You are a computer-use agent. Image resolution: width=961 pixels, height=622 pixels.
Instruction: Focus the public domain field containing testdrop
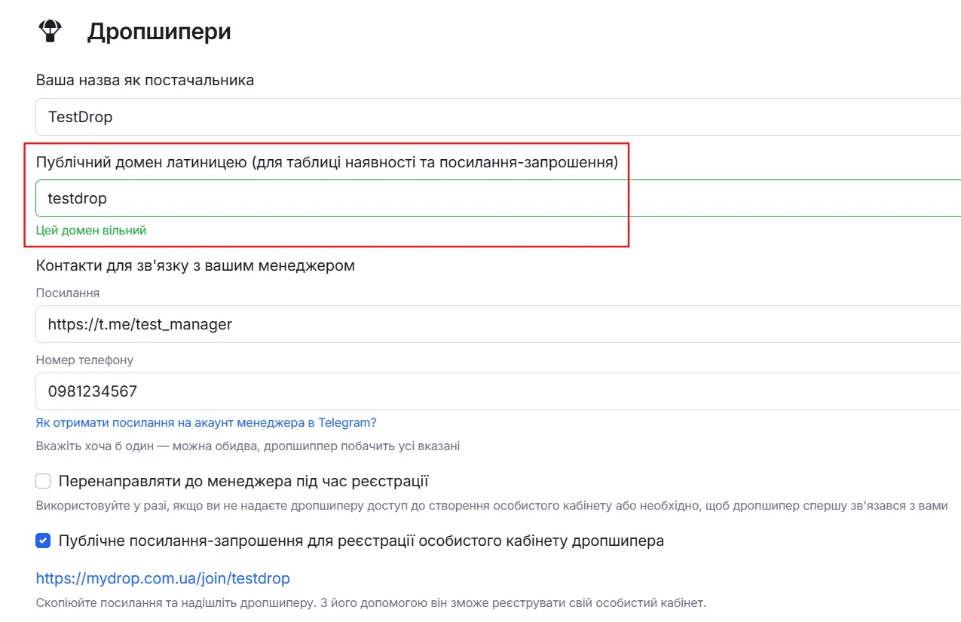498,198
